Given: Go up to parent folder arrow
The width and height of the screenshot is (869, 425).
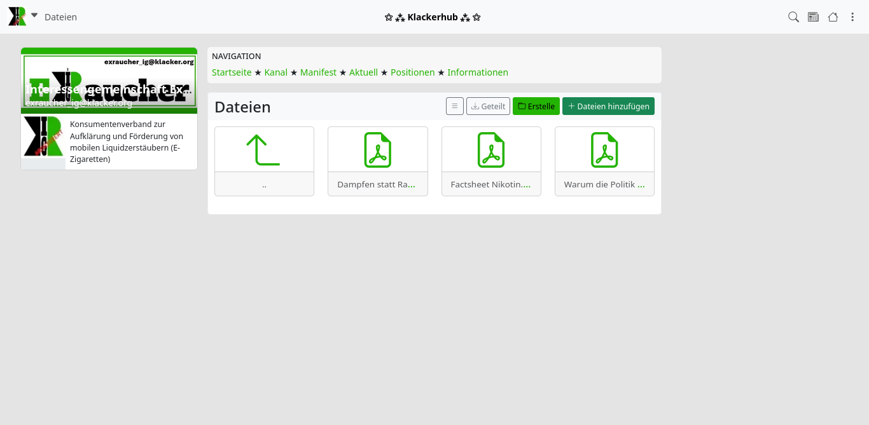Looking at the screenshot, I should (x=264, y=150).
